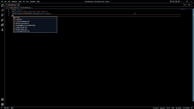
Task: Click ports forwarded status item
Action: point(12,108)
